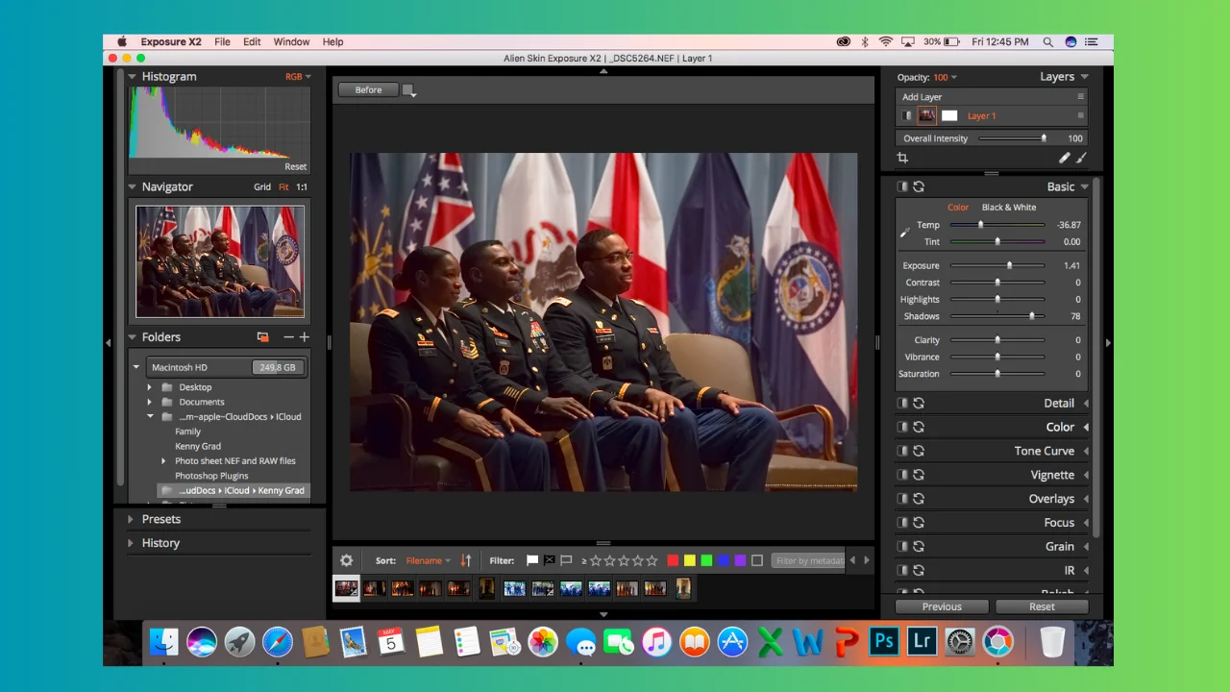Viewport: 1230px width, 692px height.
Task: Expand the History panel
Action: pos(132,543)
